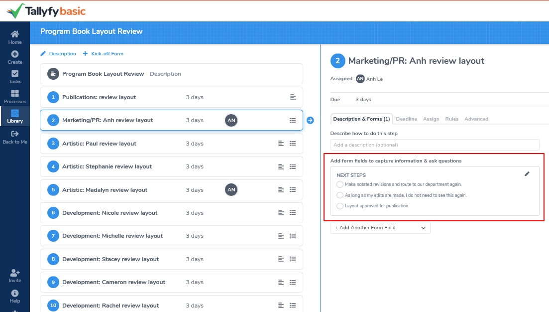This screenshot has width=549, height=312.
Task: Click the description input for this step
Action: pos(435,145)
